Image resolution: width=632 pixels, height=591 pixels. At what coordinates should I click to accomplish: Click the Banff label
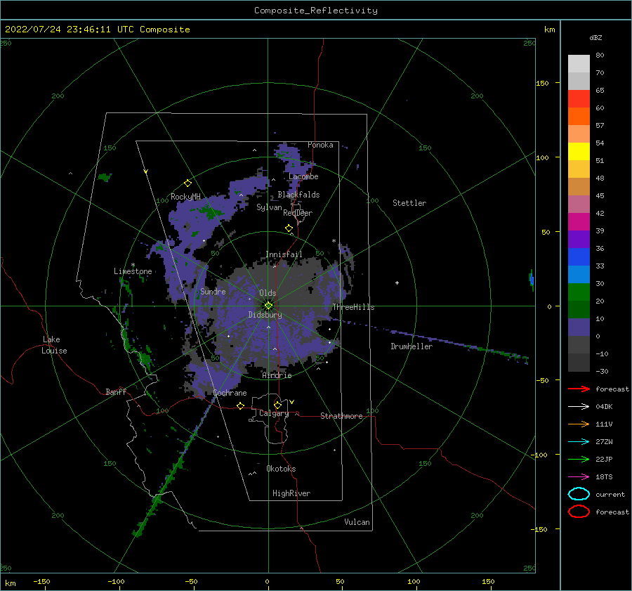pyautogui.click(x=116, y=391)
